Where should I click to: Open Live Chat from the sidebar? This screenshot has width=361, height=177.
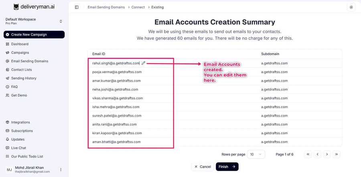tap(18, 148)
